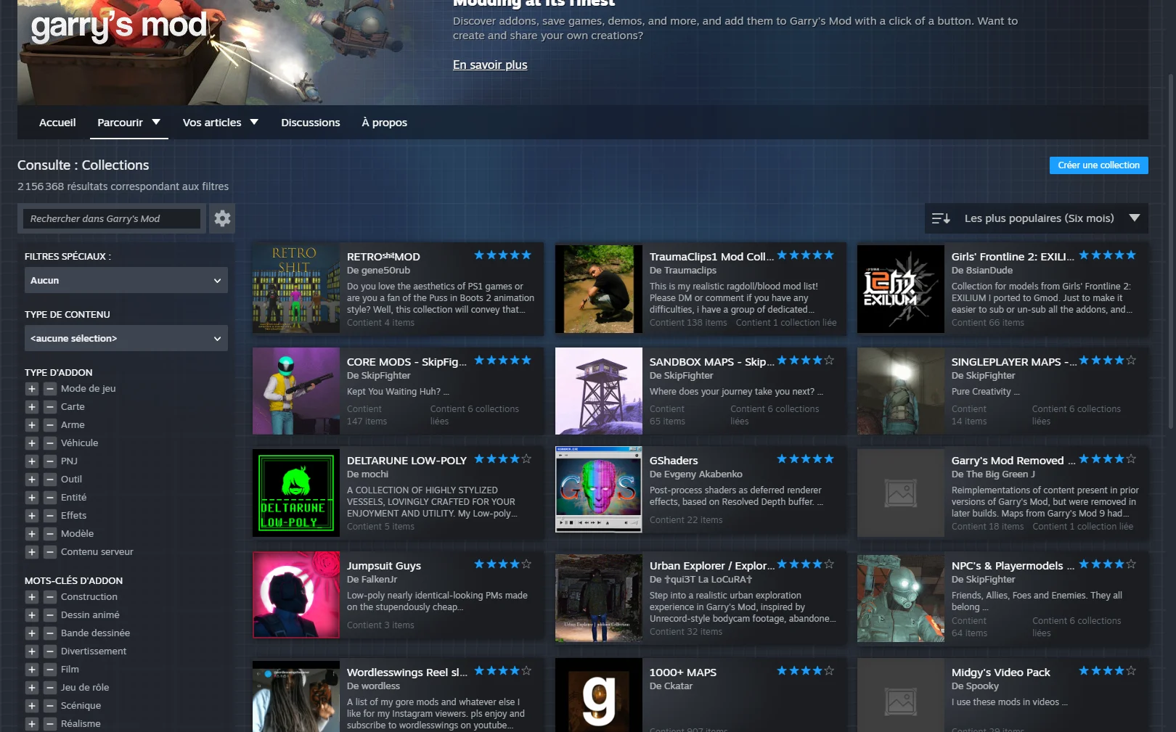Expand the Parcourir menu arrow
The image size is (1176, 732).
coord(156,122)
